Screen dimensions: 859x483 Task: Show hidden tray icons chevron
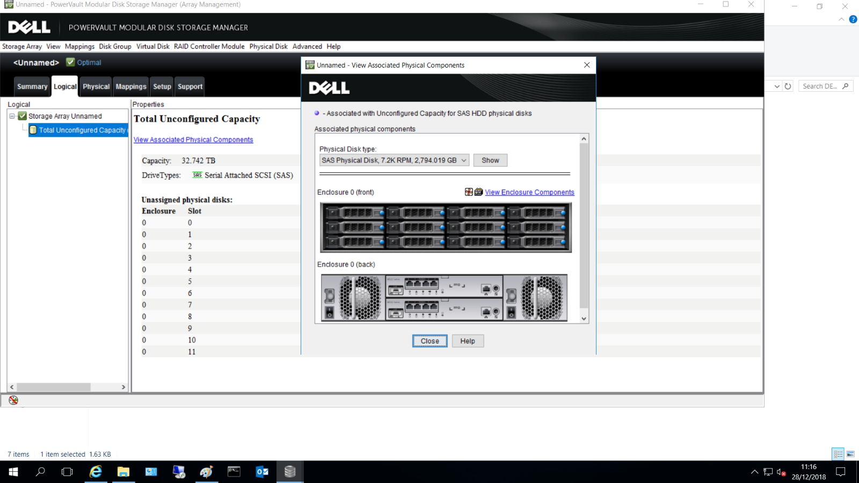point(754,472)
